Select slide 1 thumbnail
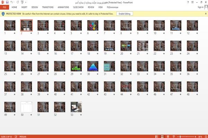Screen dimensions: 208x138 coord(10,25)
